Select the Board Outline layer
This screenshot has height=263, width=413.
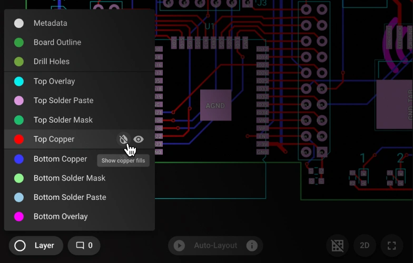57,43
